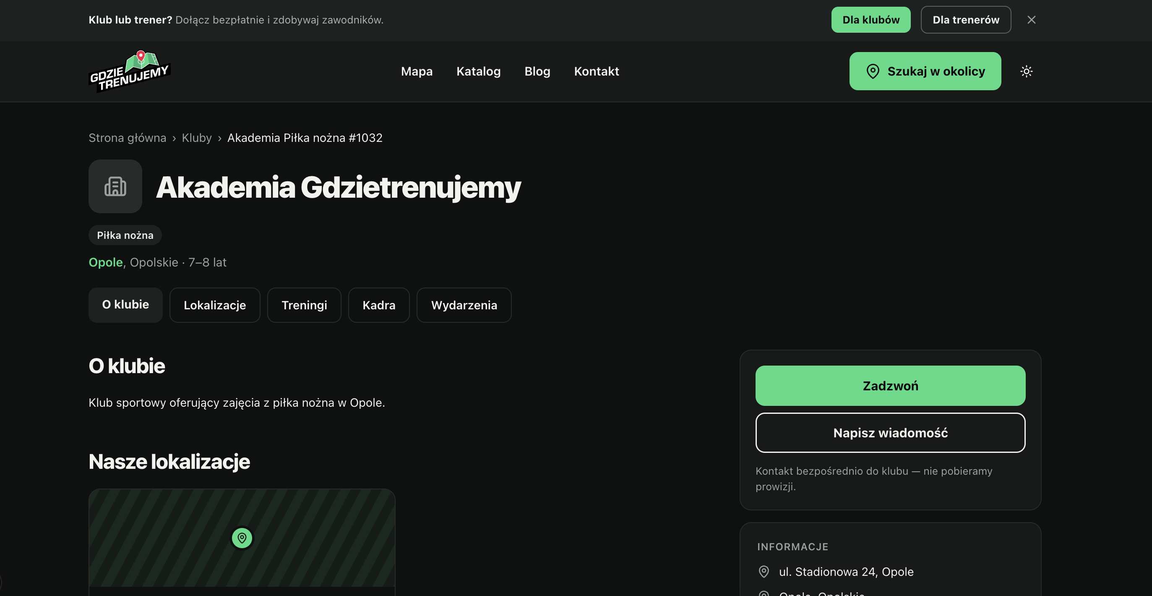Image resolution: width=1152 pixels, height=596 pixels.
Task: Click the 'Klub lub trener?' banner text
Action: 130,20
